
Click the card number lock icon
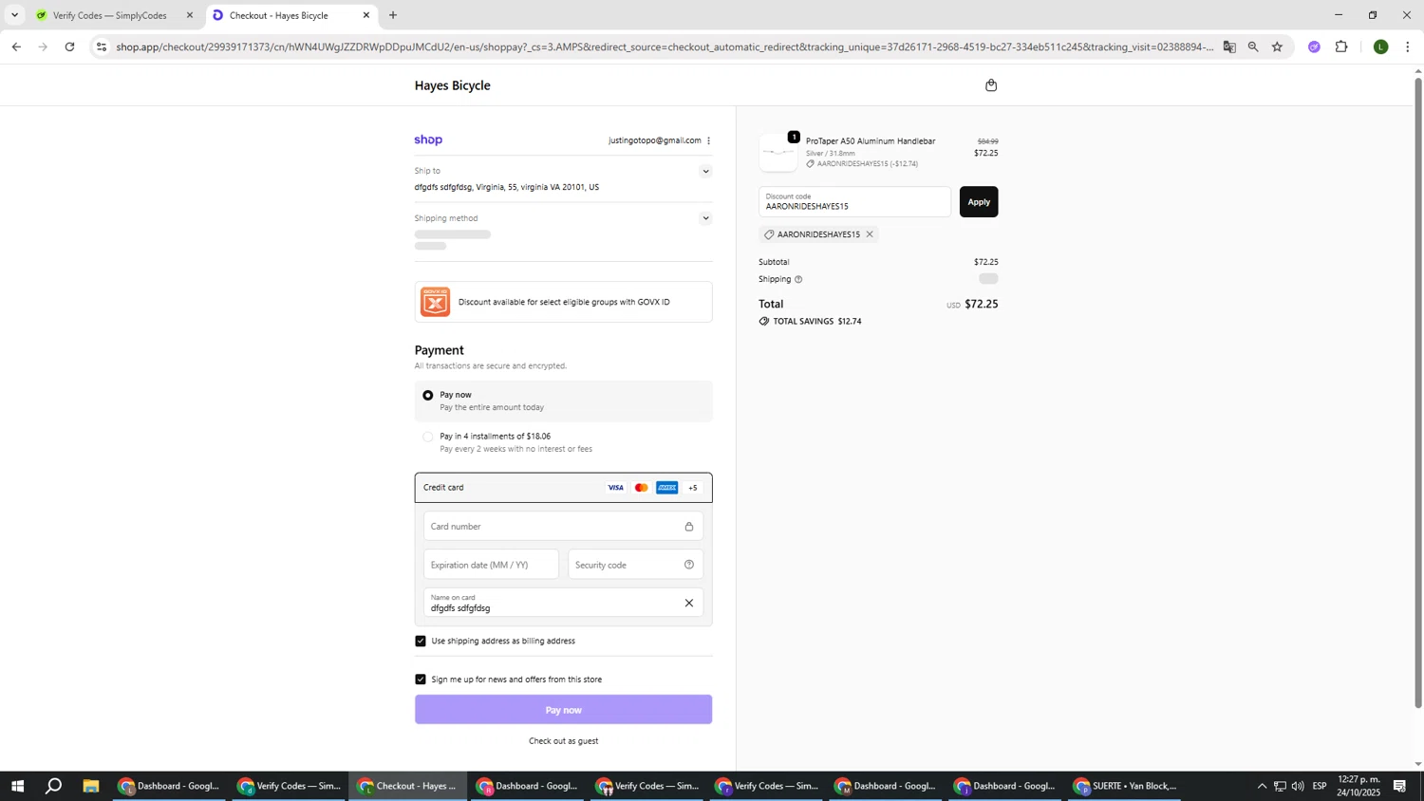689,527
